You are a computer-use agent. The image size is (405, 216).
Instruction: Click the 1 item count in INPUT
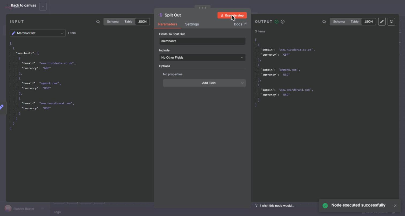pyautogui.click(x=72, y=33)
